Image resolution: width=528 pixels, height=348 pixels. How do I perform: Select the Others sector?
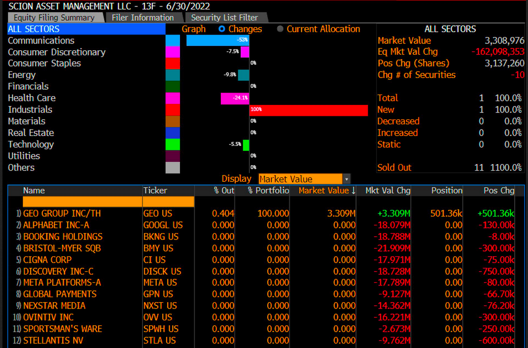21,167
